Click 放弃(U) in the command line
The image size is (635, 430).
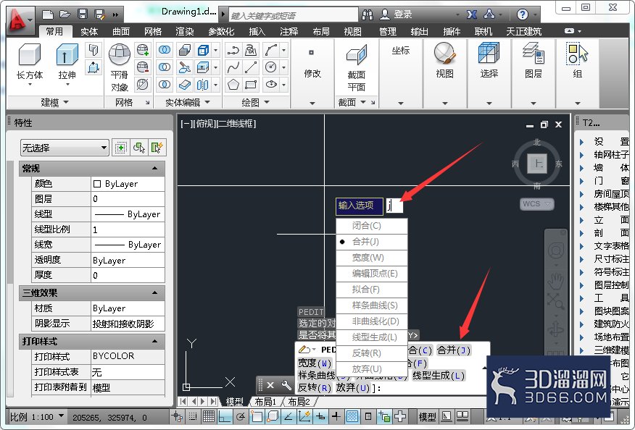pos(353,387)
